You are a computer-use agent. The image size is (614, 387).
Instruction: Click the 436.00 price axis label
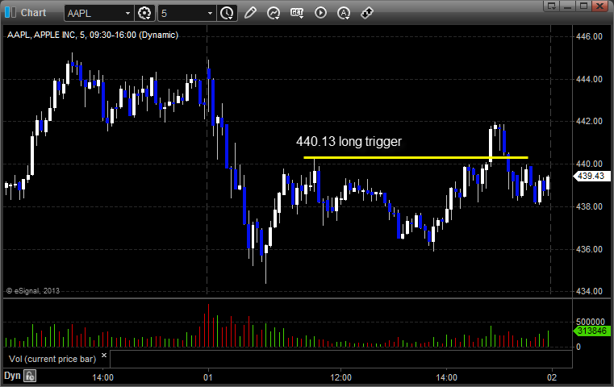pos(589,249)
